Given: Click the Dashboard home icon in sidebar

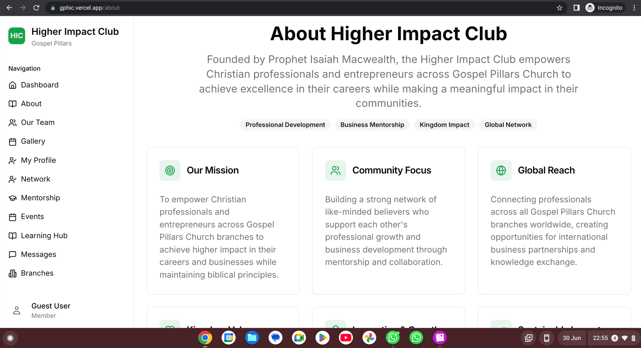Looking at the screenshot, I should (12, 85).
